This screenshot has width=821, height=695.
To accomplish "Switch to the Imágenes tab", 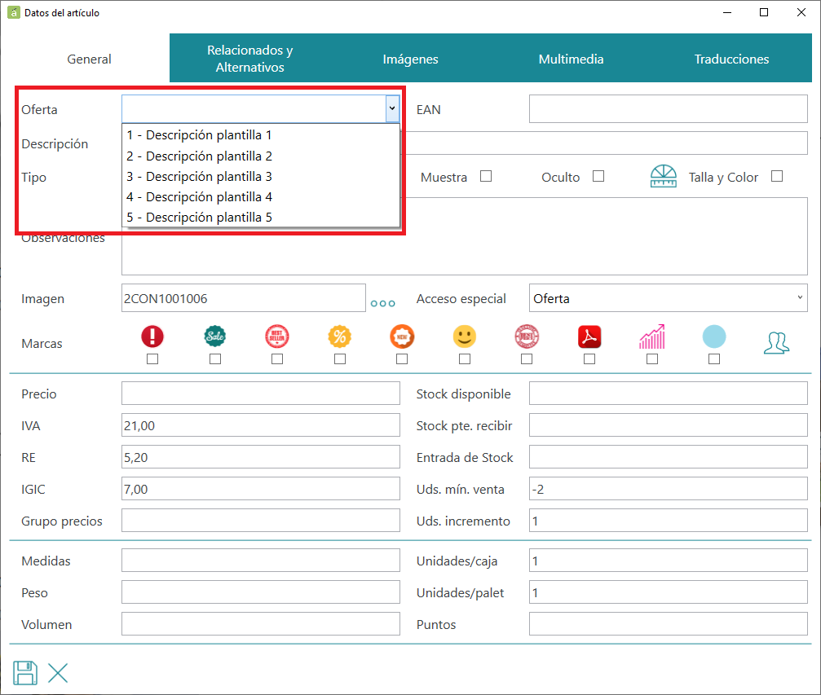I will tap(411, 59).
